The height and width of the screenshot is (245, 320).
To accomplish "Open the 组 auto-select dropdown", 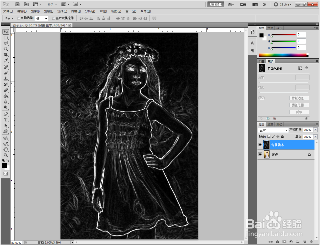I will pyautogui.click(x=46, y=18).
